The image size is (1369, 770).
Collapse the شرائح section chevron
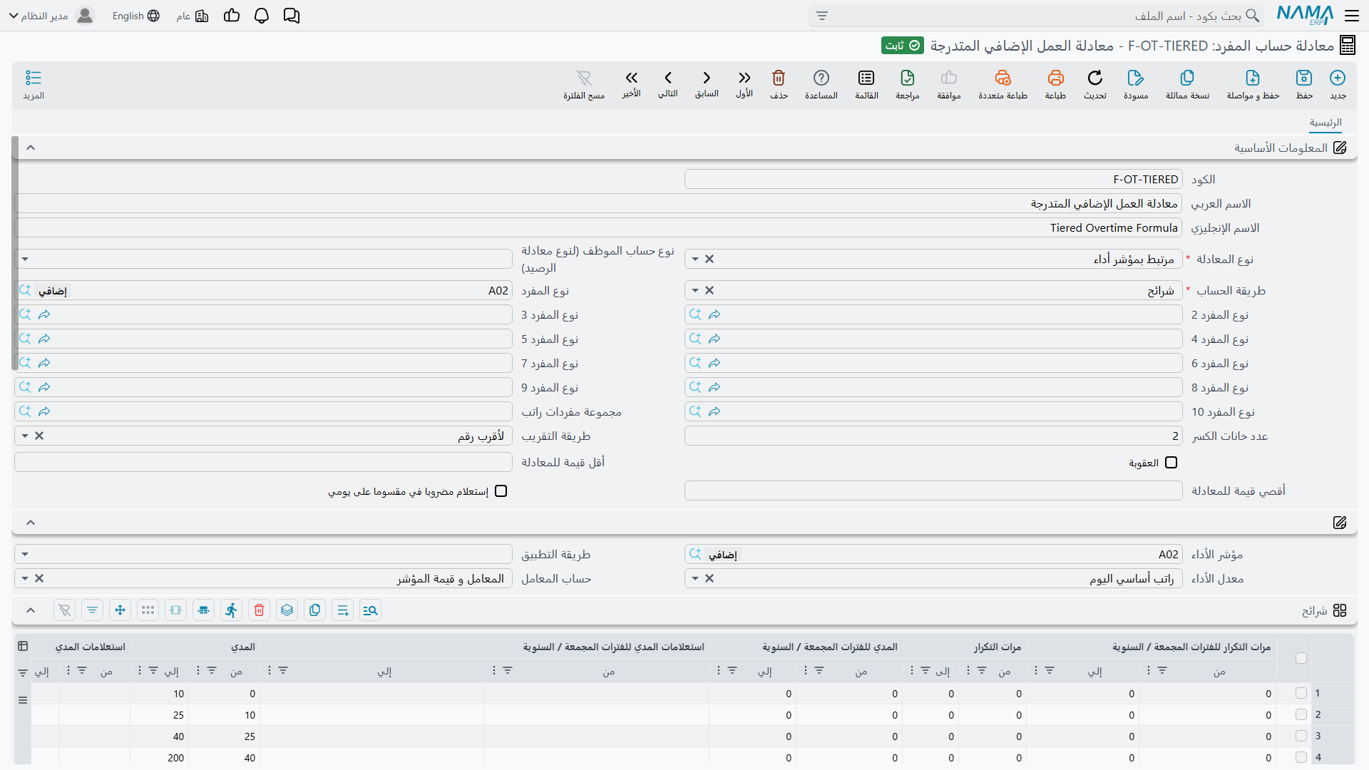31,610
